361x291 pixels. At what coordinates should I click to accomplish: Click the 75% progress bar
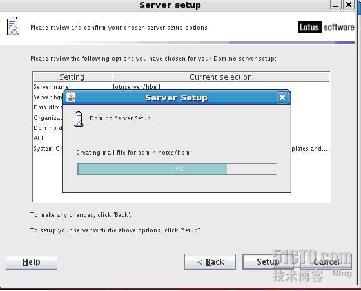(177, 169)
